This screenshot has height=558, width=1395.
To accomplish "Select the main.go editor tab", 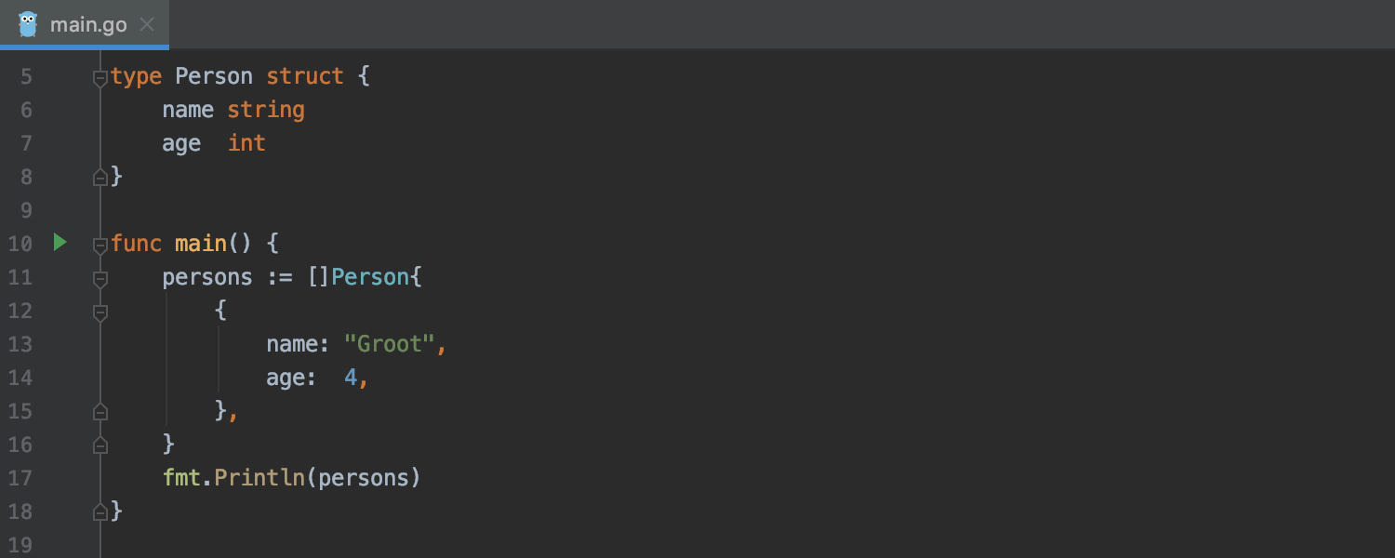I will (88, 24).
